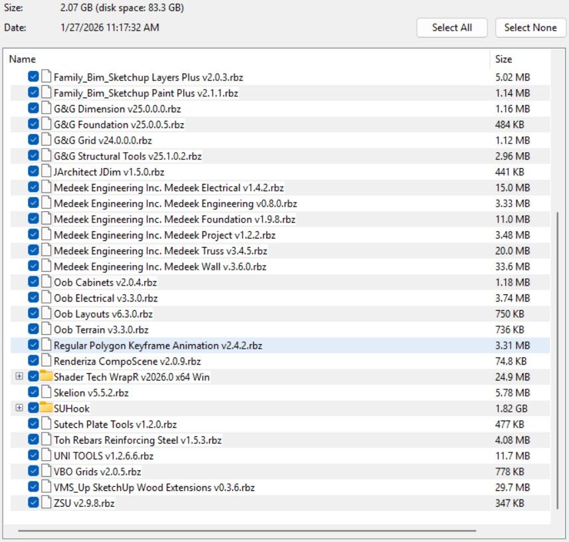The image size is (569, 542).
Task: Click the file icon next to Medeek Truss v3.4.5.rbz
Action: point(46,250)
